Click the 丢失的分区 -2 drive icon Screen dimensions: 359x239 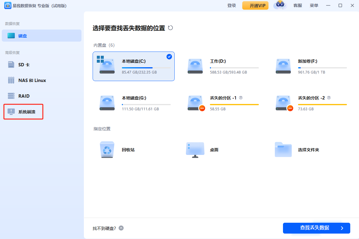pyautogui.click(x=284, y=103)
